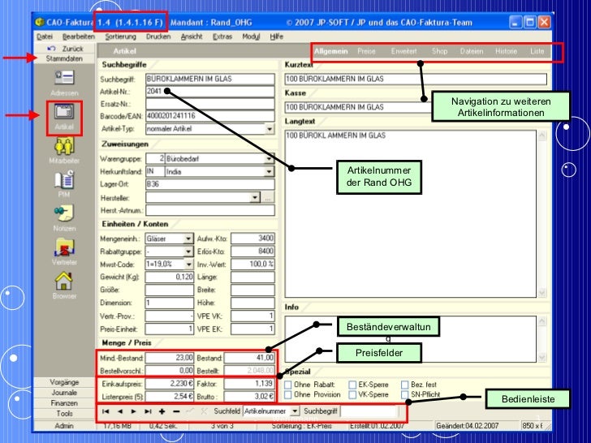Click the Lager-Ort field B36
This screenshot has width=591, height=443.
[210, 184]
